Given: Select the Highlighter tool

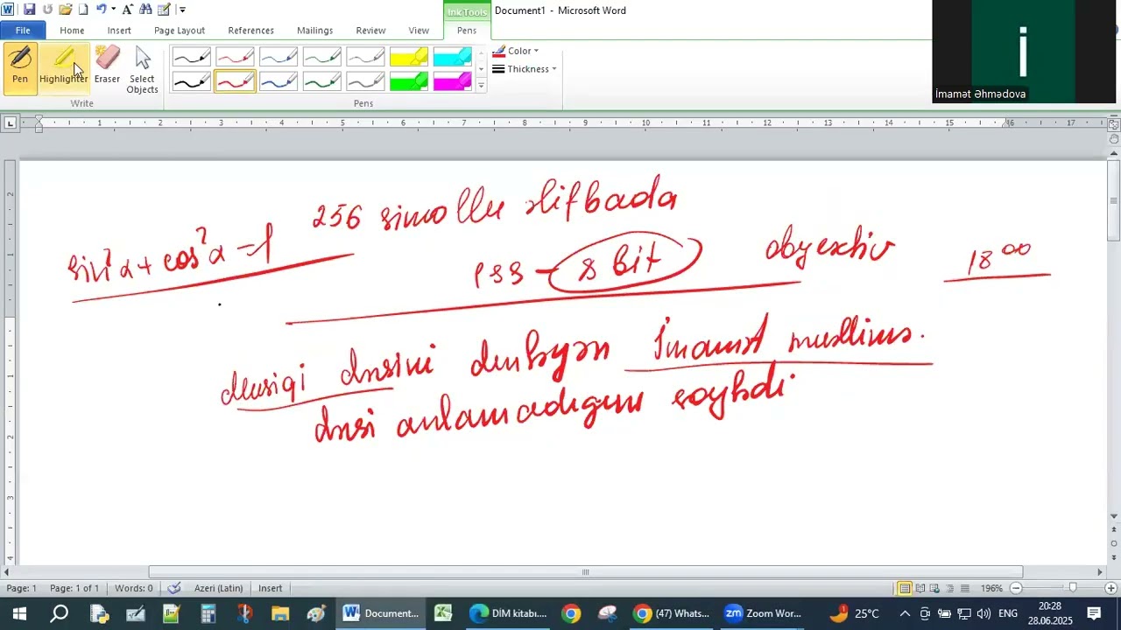Looking at the screenshot, I should point(63,67).
